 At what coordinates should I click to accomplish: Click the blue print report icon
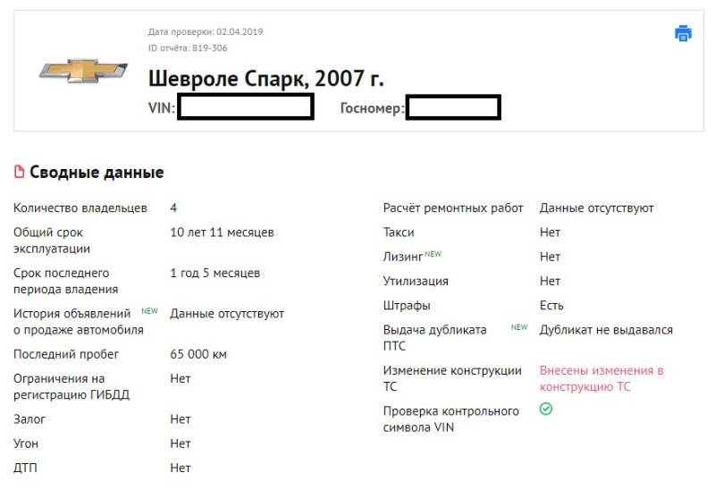pyautogui.click(x=683, y=34)
